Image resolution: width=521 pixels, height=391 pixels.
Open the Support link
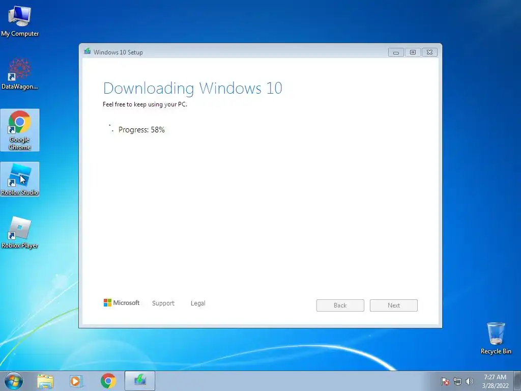point(163,303)
